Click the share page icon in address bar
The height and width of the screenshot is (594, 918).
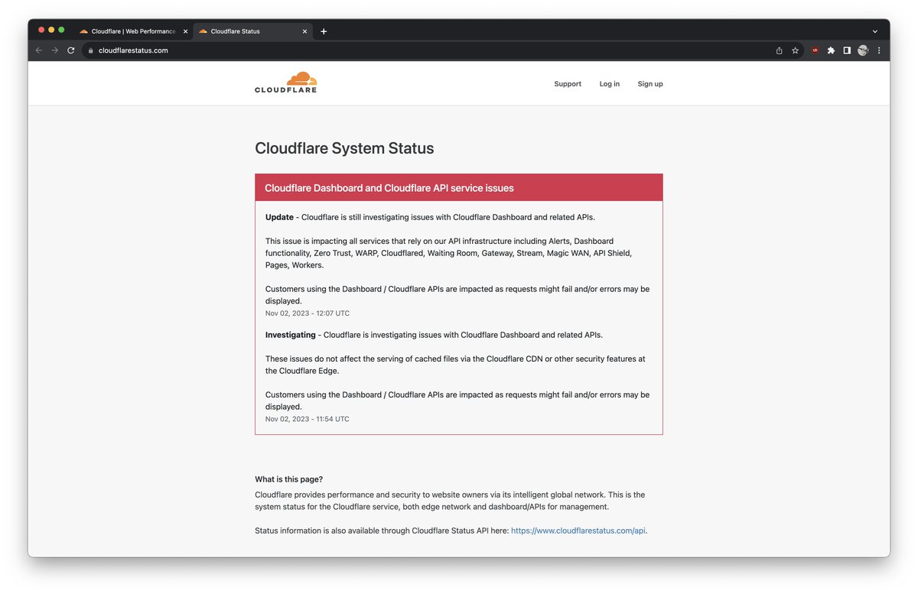779,50
